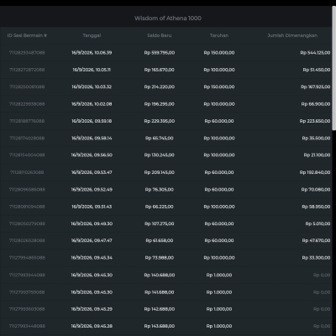Image resolution: width=336 pixels, height=336 pixels.
Task: Click winnings amount Rp 167.925,00
Action: [x=316, y=87]
